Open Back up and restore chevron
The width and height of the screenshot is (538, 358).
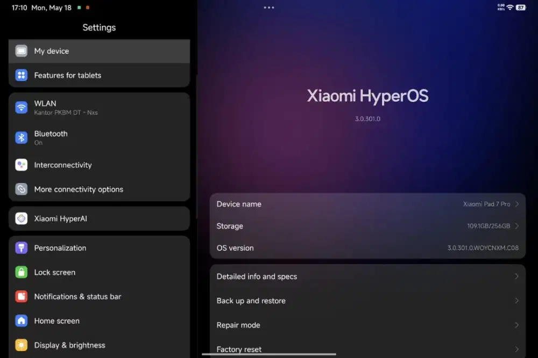pos(516,301)
